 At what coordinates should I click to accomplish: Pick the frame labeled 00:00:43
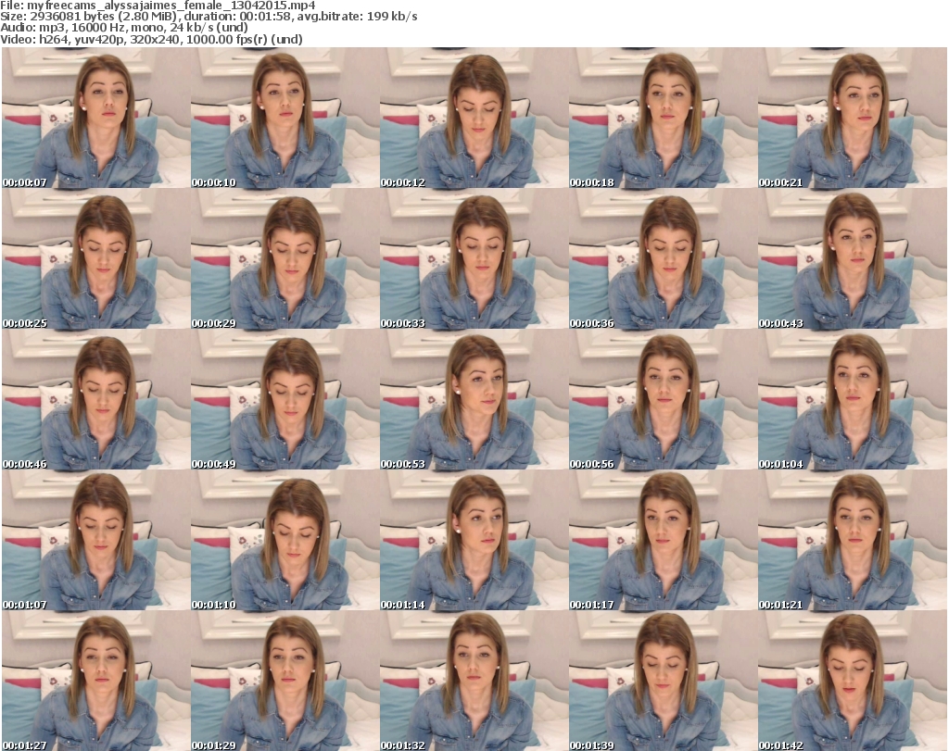[x=852, y=259]
